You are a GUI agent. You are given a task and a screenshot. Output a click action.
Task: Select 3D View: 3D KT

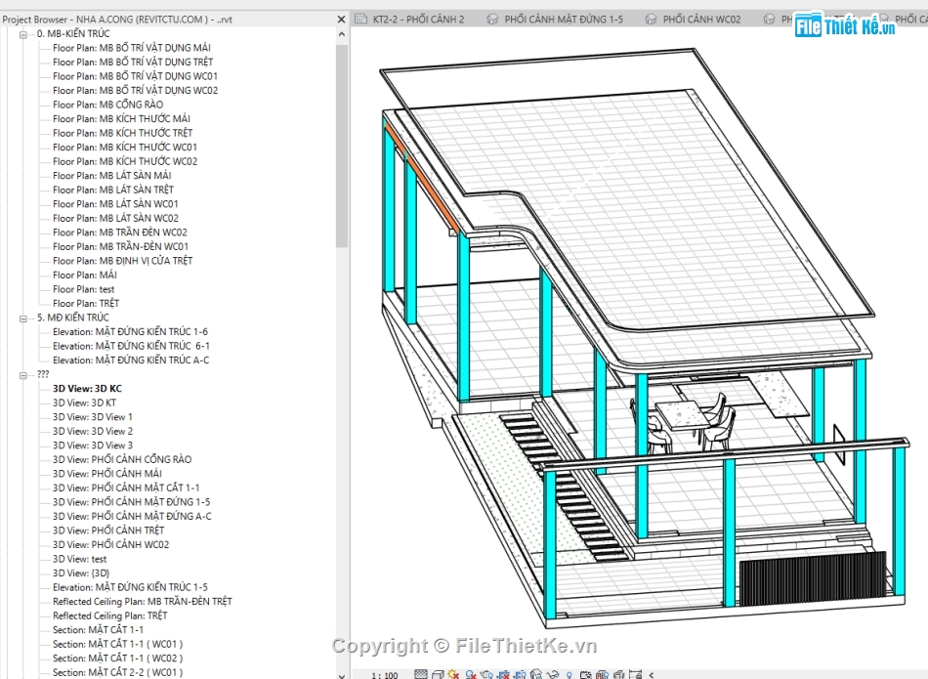pos(85,403)
